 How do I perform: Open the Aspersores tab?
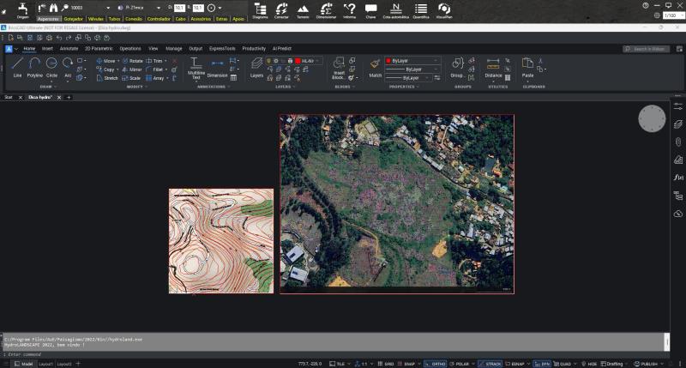click(48, 17)
